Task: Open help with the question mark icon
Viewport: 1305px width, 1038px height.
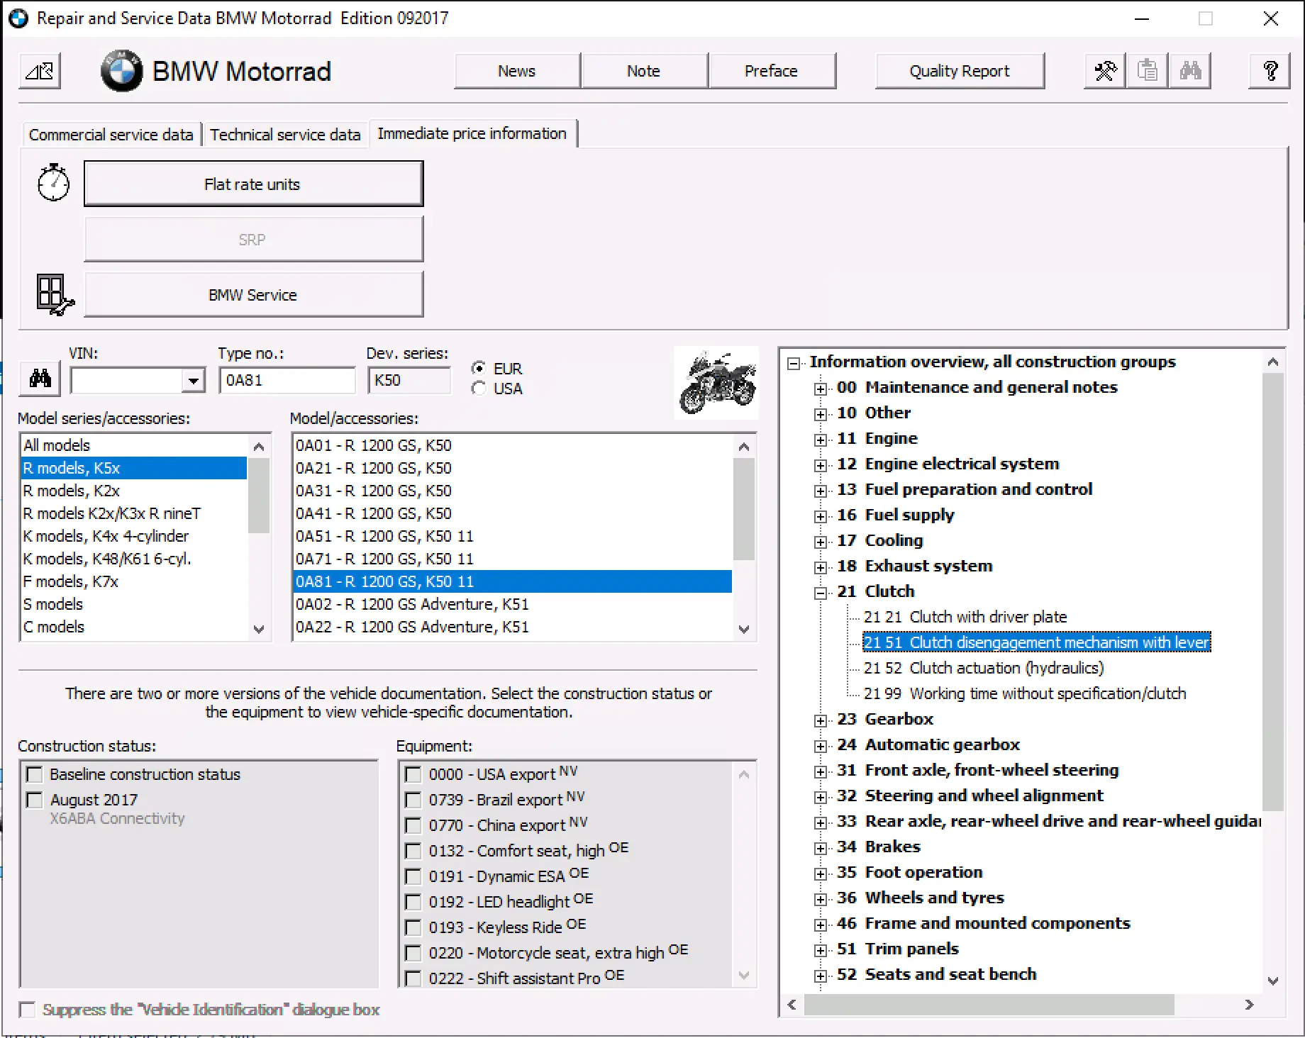Action: click(x=1270, y=71)
